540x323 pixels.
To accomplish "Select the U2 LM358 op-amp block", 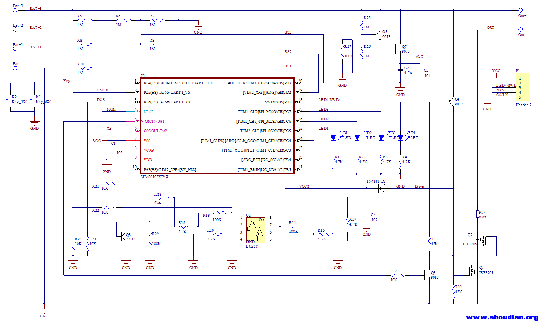I will (x=255, y=231).
